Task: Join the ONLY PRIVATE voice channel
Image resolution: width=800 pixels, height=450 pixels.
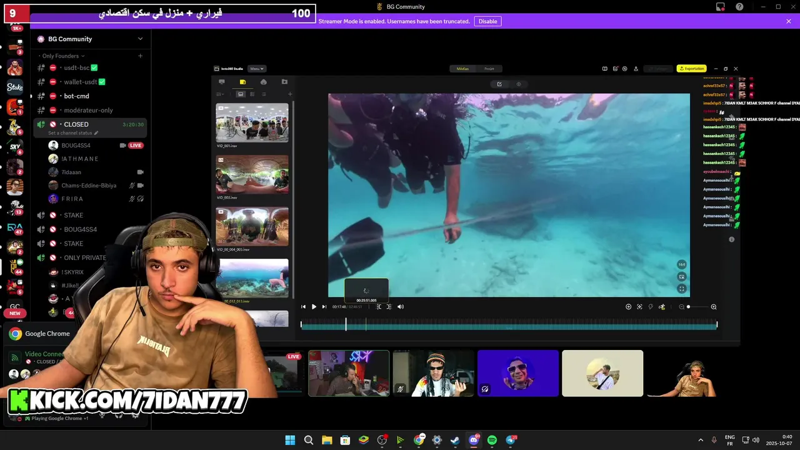Action: tap(85, 257)
